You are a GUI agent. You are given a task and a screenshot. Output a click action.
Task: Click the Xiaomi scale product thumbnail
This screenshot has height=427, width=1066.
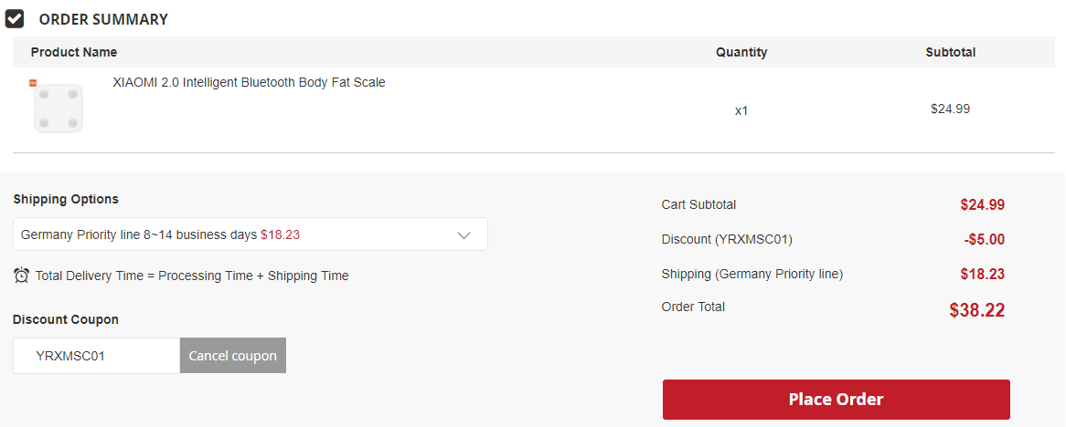point(59,109)
